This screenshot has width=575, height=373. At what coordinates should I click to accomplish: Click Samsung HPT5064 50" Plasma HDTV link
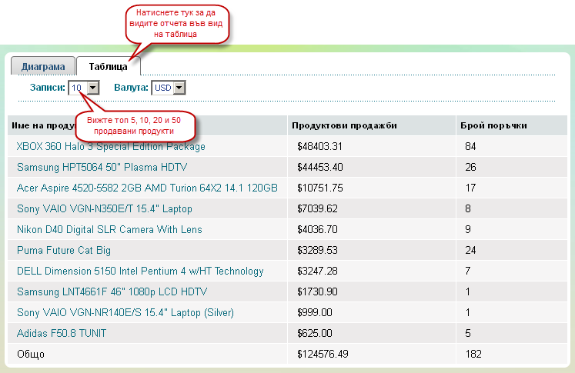[102, 167]
